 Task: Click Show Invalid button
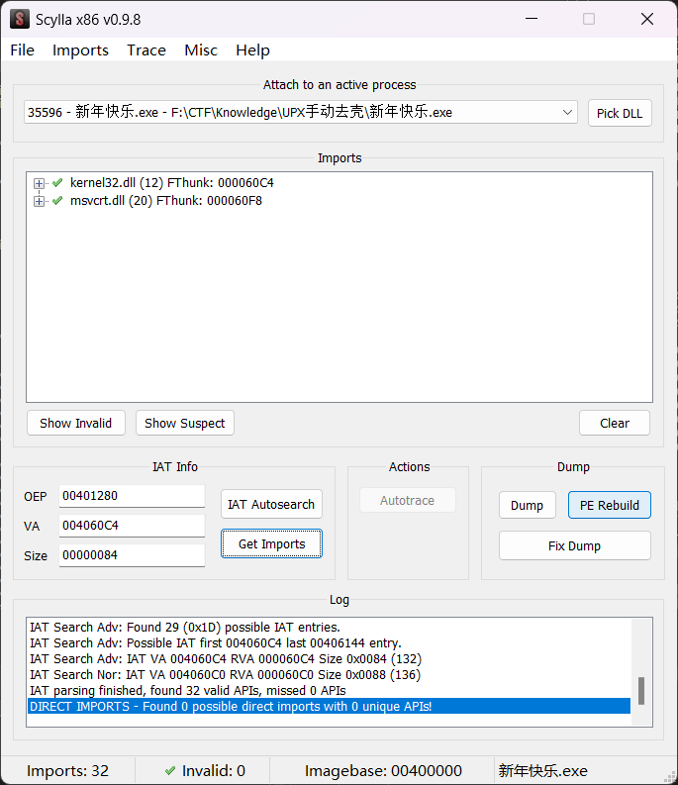(x=76, y=423)
